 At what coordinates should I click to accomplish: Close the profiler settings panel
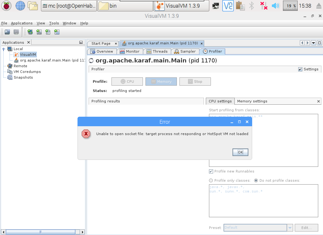pyautogui.click(x=319, y=101)
